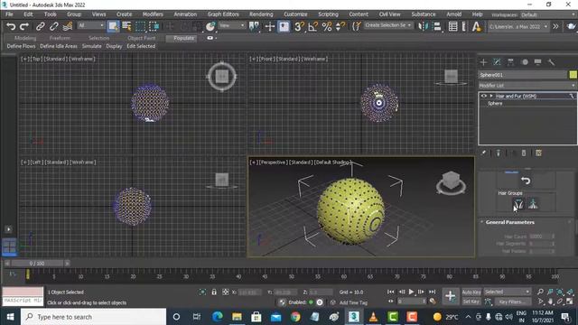This screenshot has width=578, height=325.
Task: Open the Modify command panel tab
Action: (497, 62)
